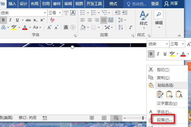Apply numbered list

click(93, 13)
